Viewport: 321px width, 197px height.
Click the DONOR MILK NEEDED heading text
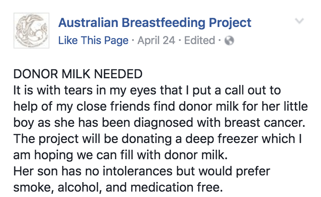(78, 74)
